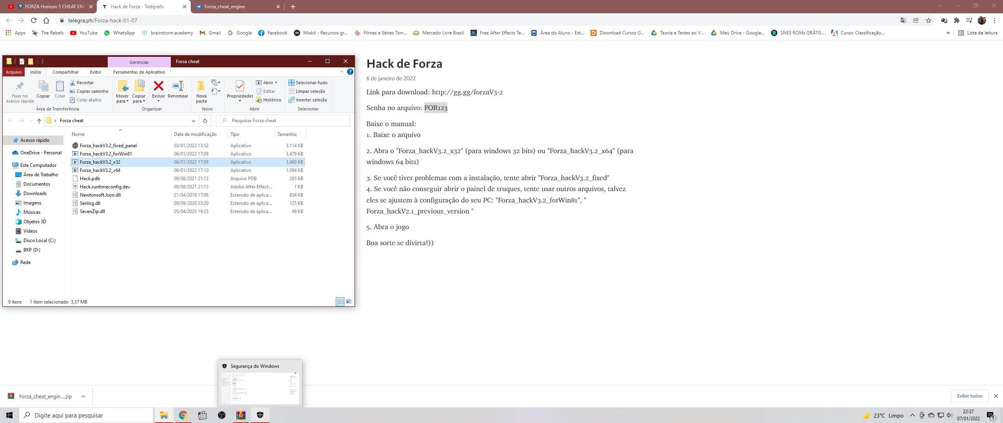Click the Exibir todos downloads button
The width and height of the screenshot is (1003, 423).
pyautogui.click(x=969, y=396)
